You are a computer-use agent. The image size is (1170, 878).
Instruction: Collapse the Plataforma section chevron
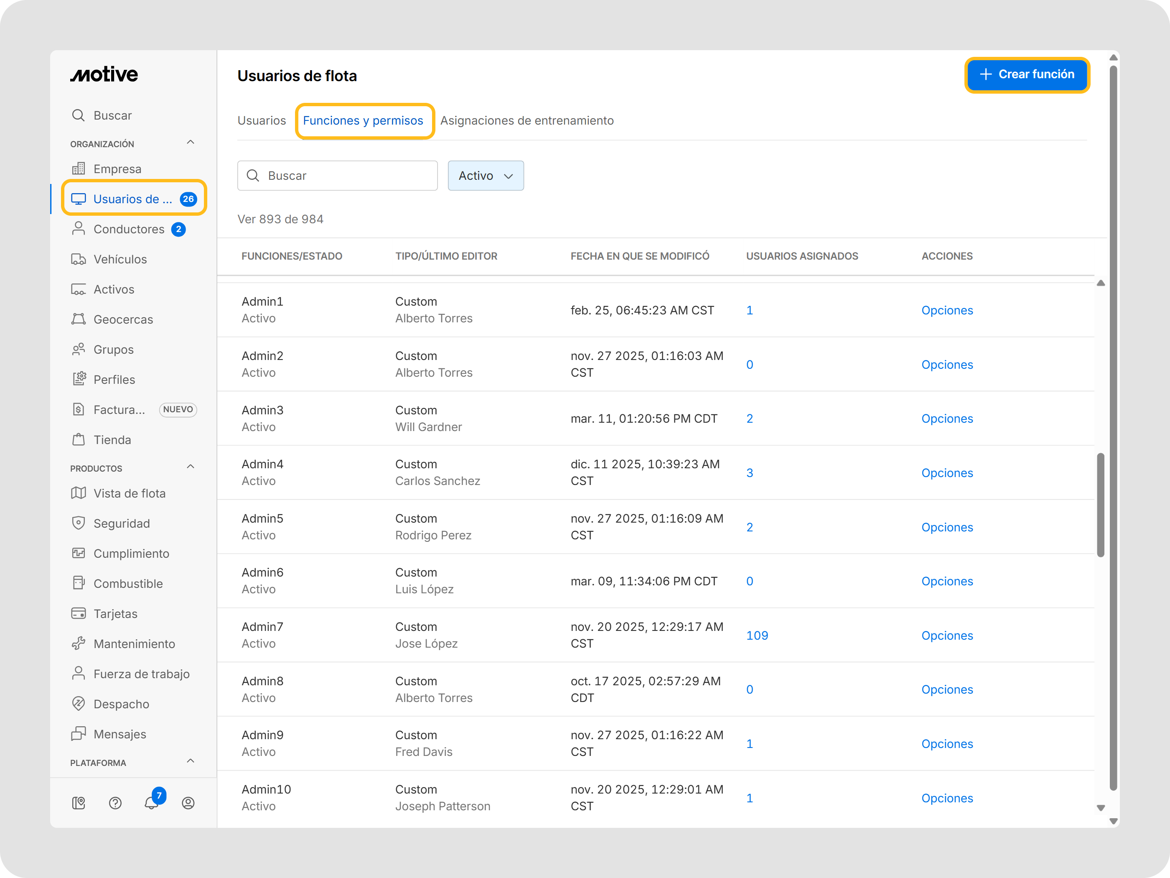pos(191,761)
